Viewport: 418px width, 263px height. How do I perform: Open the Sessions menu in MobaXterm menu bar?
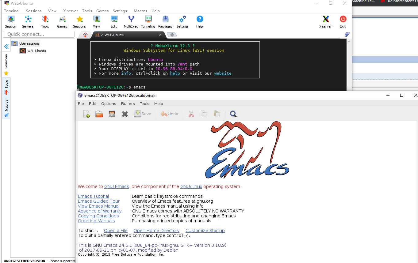click(34, 11)
